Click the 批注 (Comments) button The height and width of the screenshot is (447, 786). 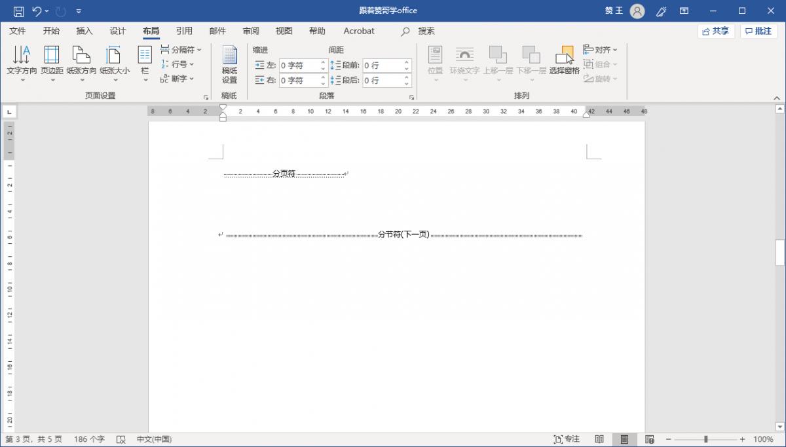pos(758,31)
